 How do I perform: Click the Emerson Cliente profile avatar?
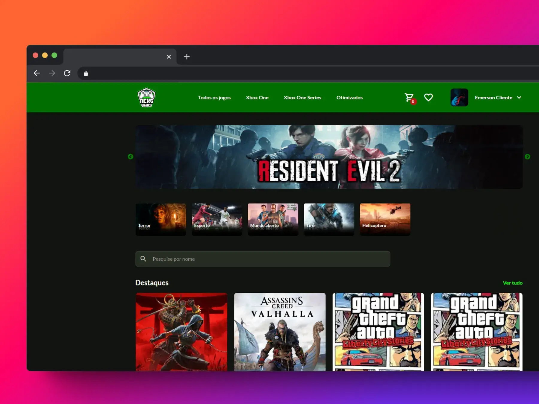click(459, 97)
